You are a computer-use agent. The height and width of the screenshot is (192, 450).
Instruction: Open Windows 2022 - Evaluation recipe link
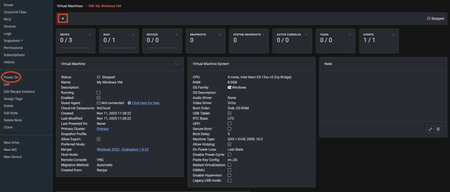click(x=122, y=150)
